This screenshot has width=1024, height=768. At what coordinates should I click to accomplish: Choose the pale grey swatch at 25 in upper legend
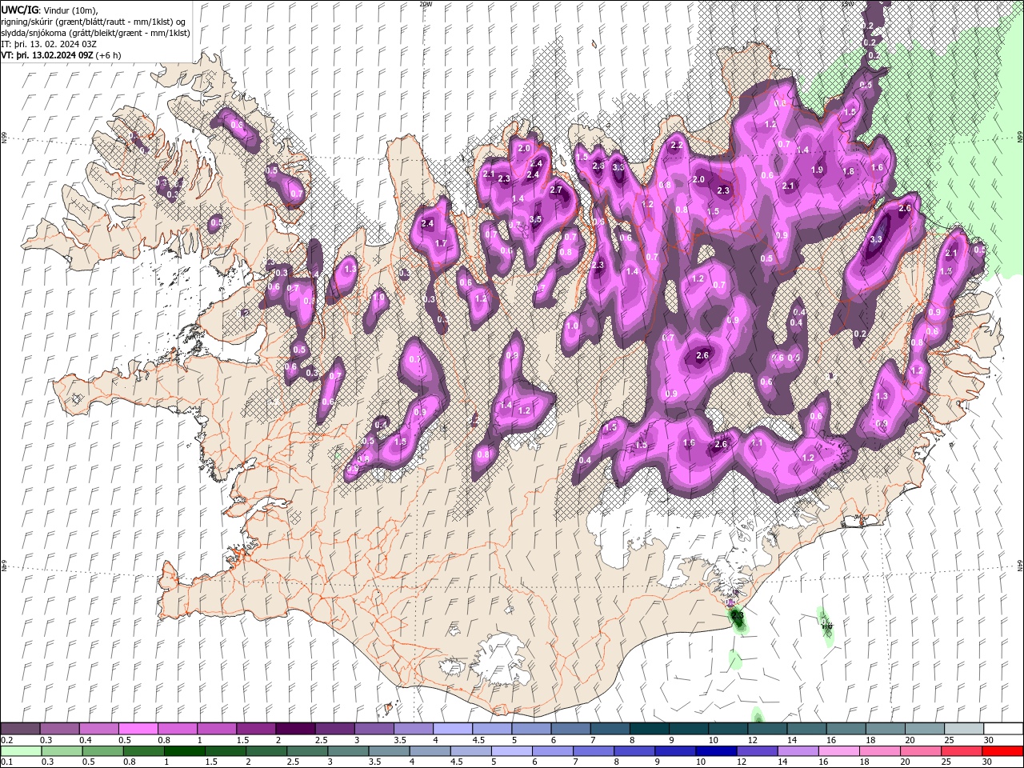[x=962, y=729]
